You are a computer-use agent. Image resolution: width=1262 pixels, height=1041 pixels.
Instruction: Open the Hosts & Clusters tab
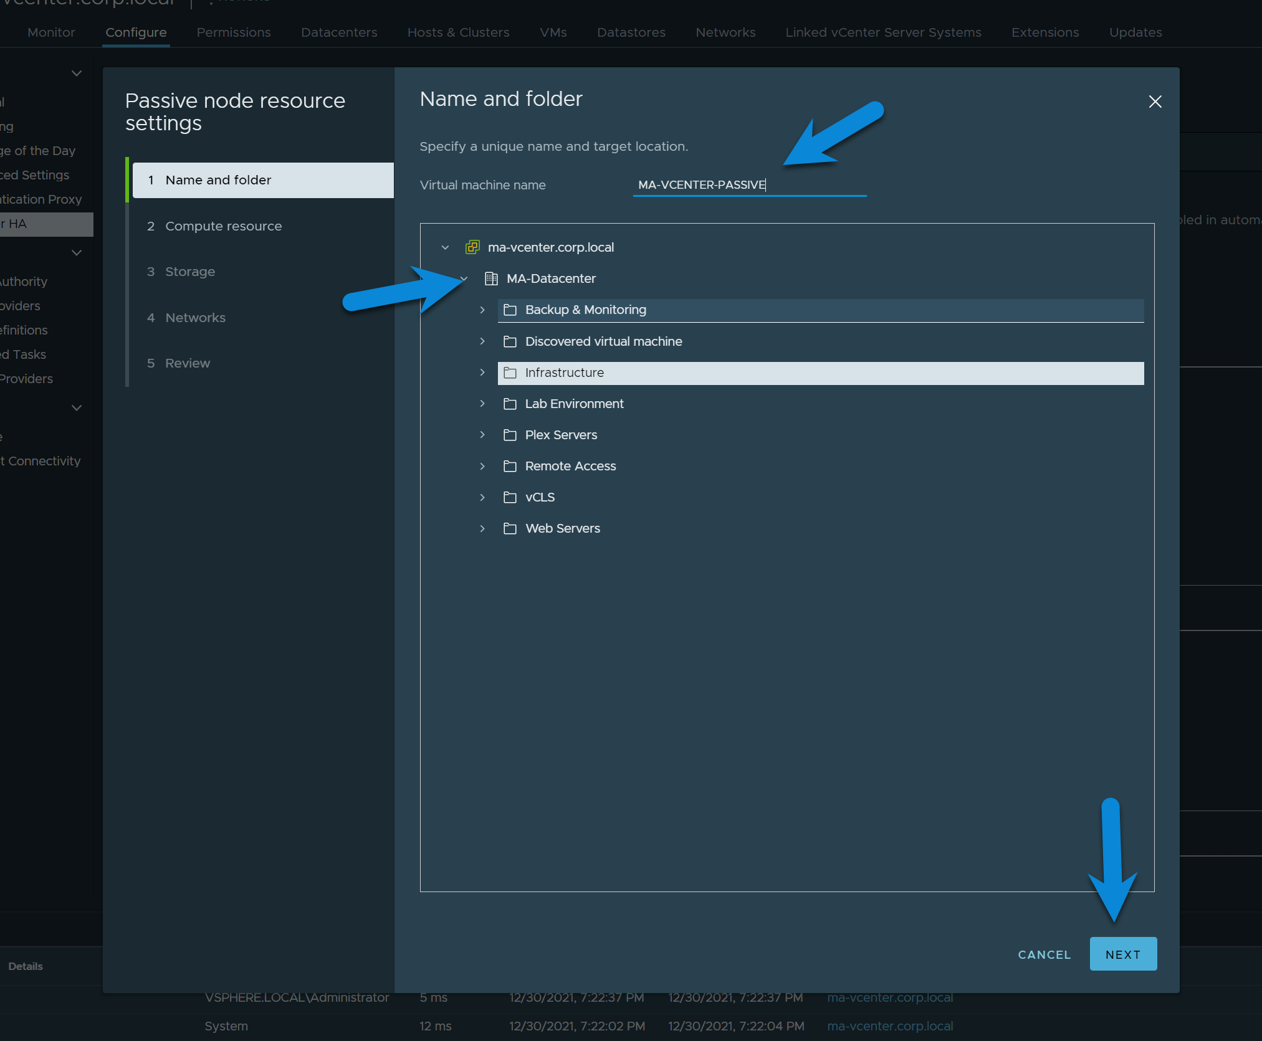[x=458, y=32]
